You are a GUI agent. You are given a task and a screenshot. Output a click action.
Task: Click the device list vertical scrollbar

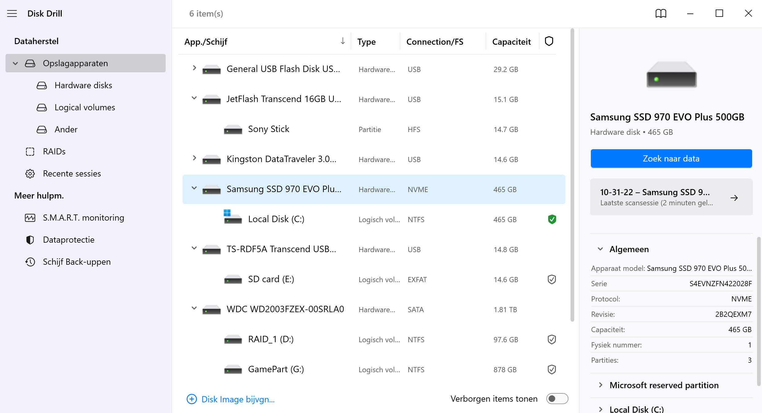[572, 175]
